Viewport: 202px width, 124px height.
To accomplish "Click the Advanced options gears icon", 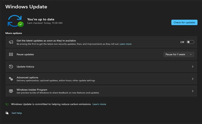I will (x=11, y=79).
